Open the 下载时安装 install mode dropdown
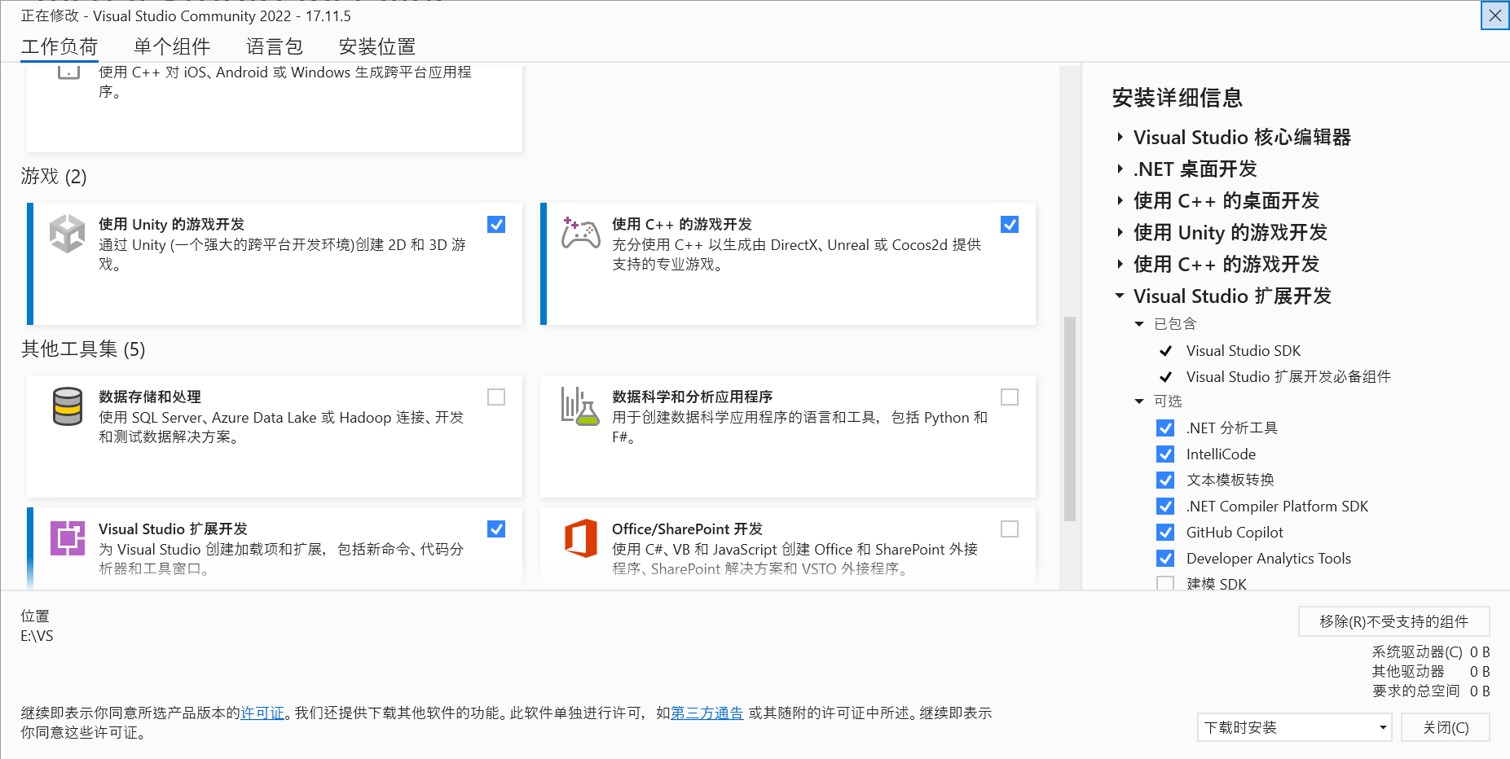The height and width of the screenshot is (759, 1510). (x=1294, y=727)
